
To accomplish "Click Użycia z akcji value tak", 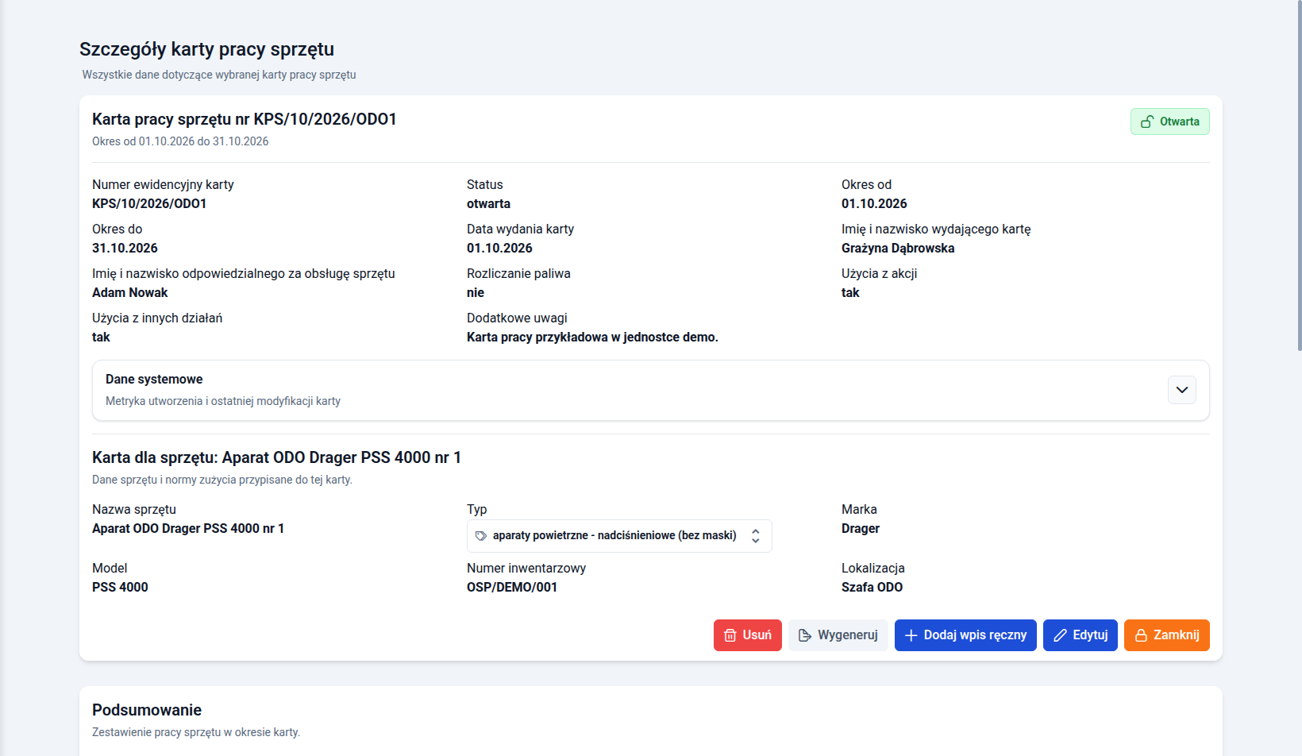I will tap(850, 293).
